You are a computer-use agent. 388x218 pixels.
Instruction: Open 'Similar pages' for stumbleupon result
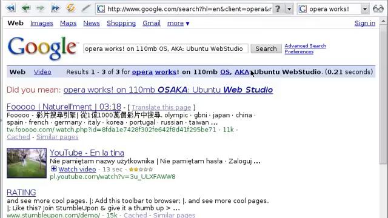[x=174, y=215]
